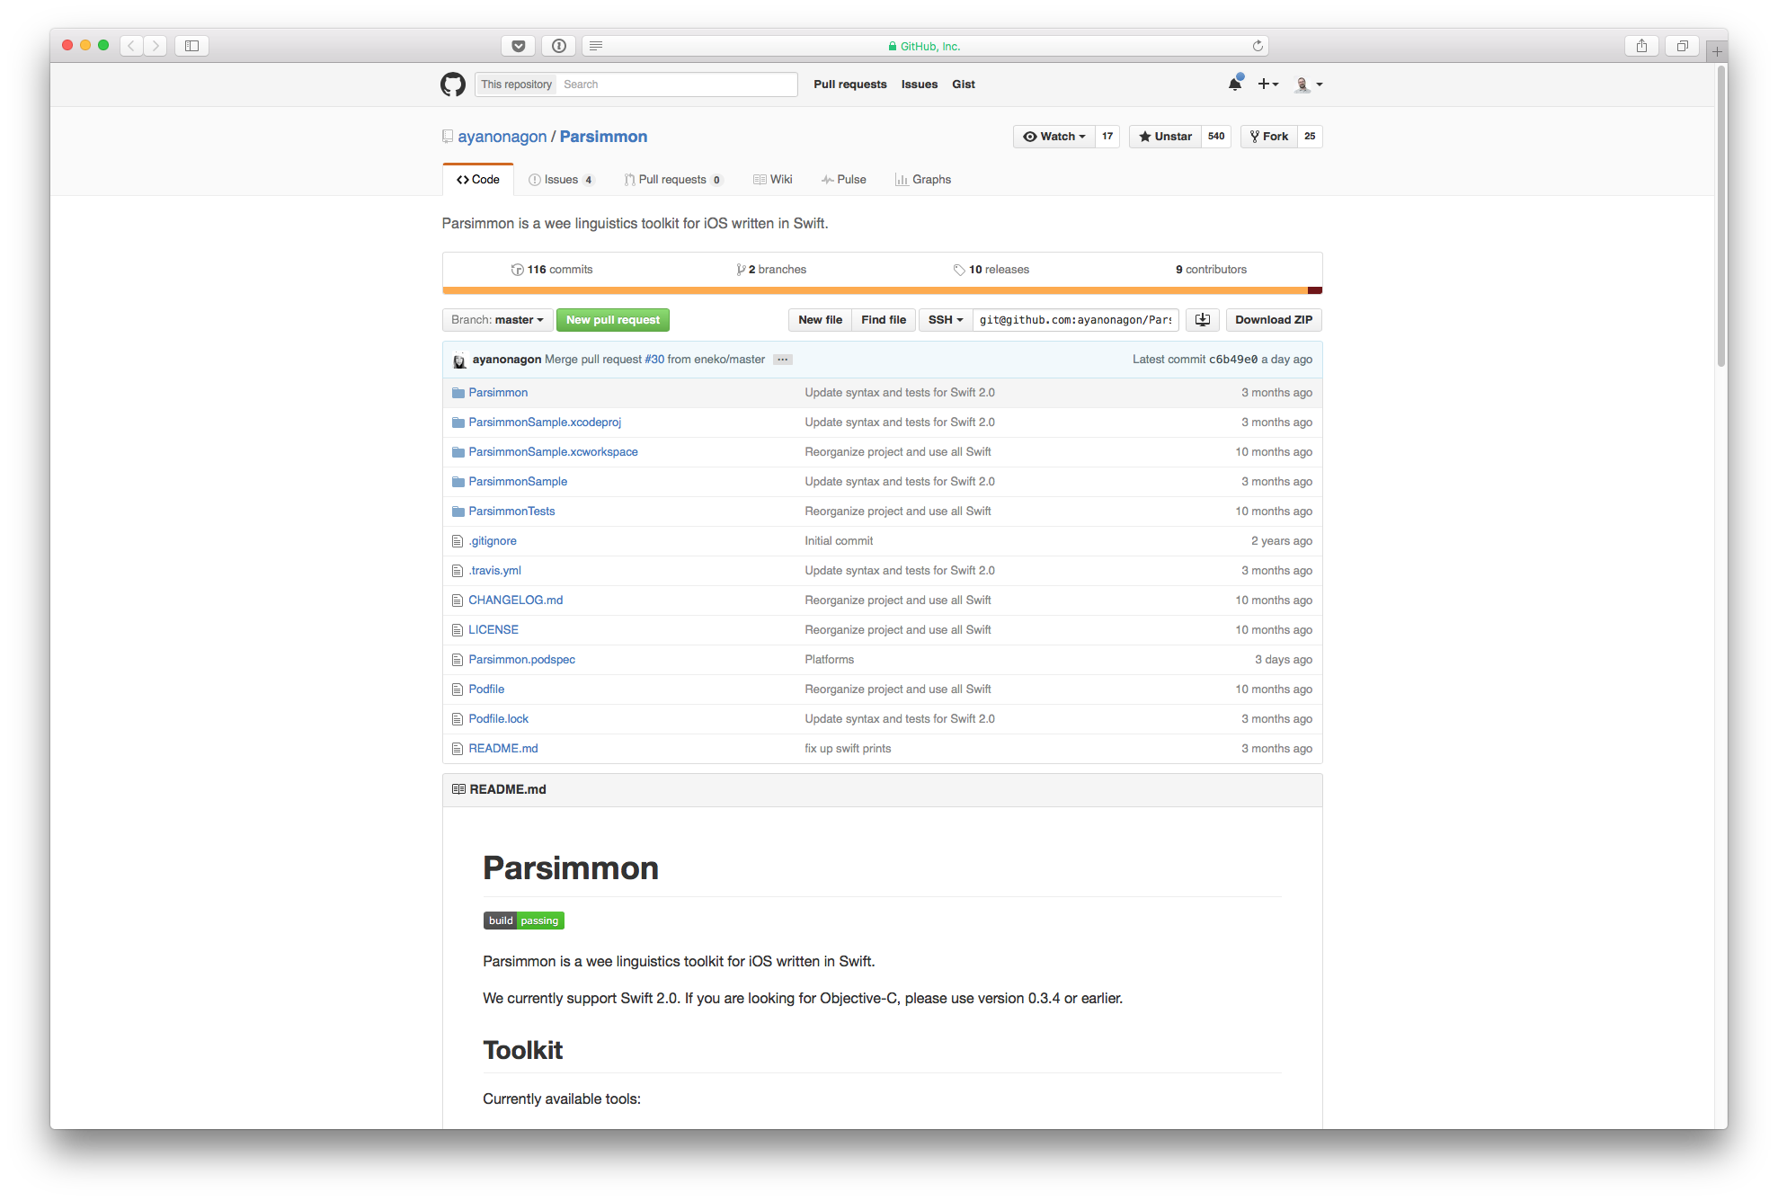Viewport: 1778px width, 1201px height.
Task: Click the Pocket extension icon
Action: point(519,46)
